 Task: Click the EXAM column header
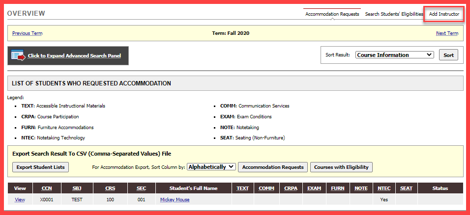[x=314, y=188]
